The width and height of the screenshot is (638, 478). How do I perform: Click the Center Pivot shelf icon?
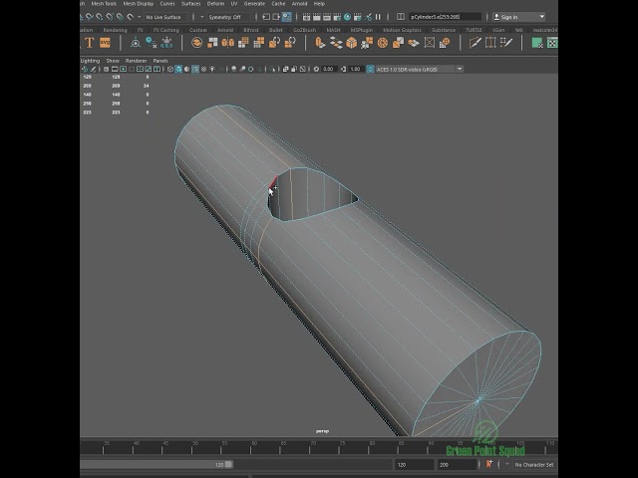coord(136,42)
